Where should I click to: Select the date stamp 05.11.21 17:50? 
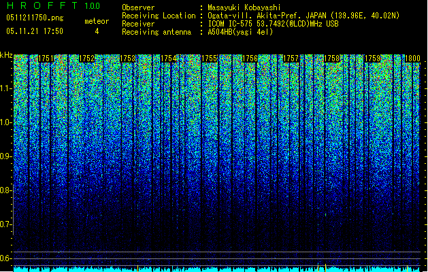(x=35, y=31)
